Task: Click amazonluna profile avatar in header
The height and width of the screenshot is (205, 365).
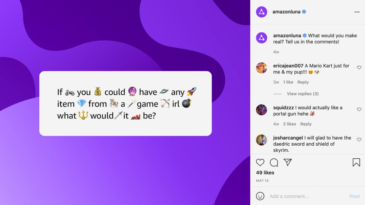Action: pyautogui.click(x=261, y=12)
